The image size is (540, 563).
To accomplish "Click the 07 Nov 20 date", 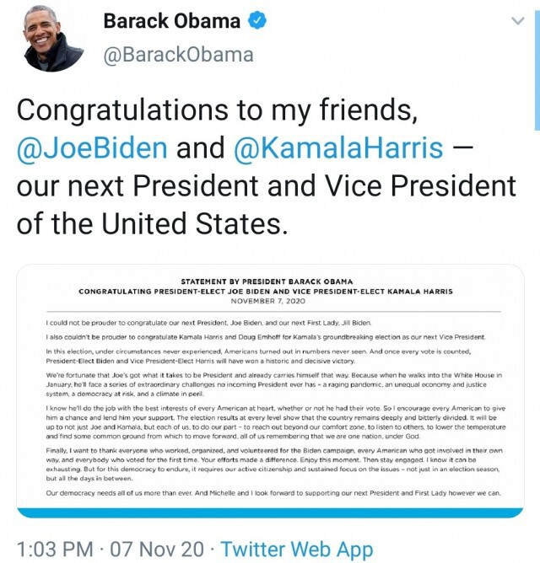I will click(157, 550).
